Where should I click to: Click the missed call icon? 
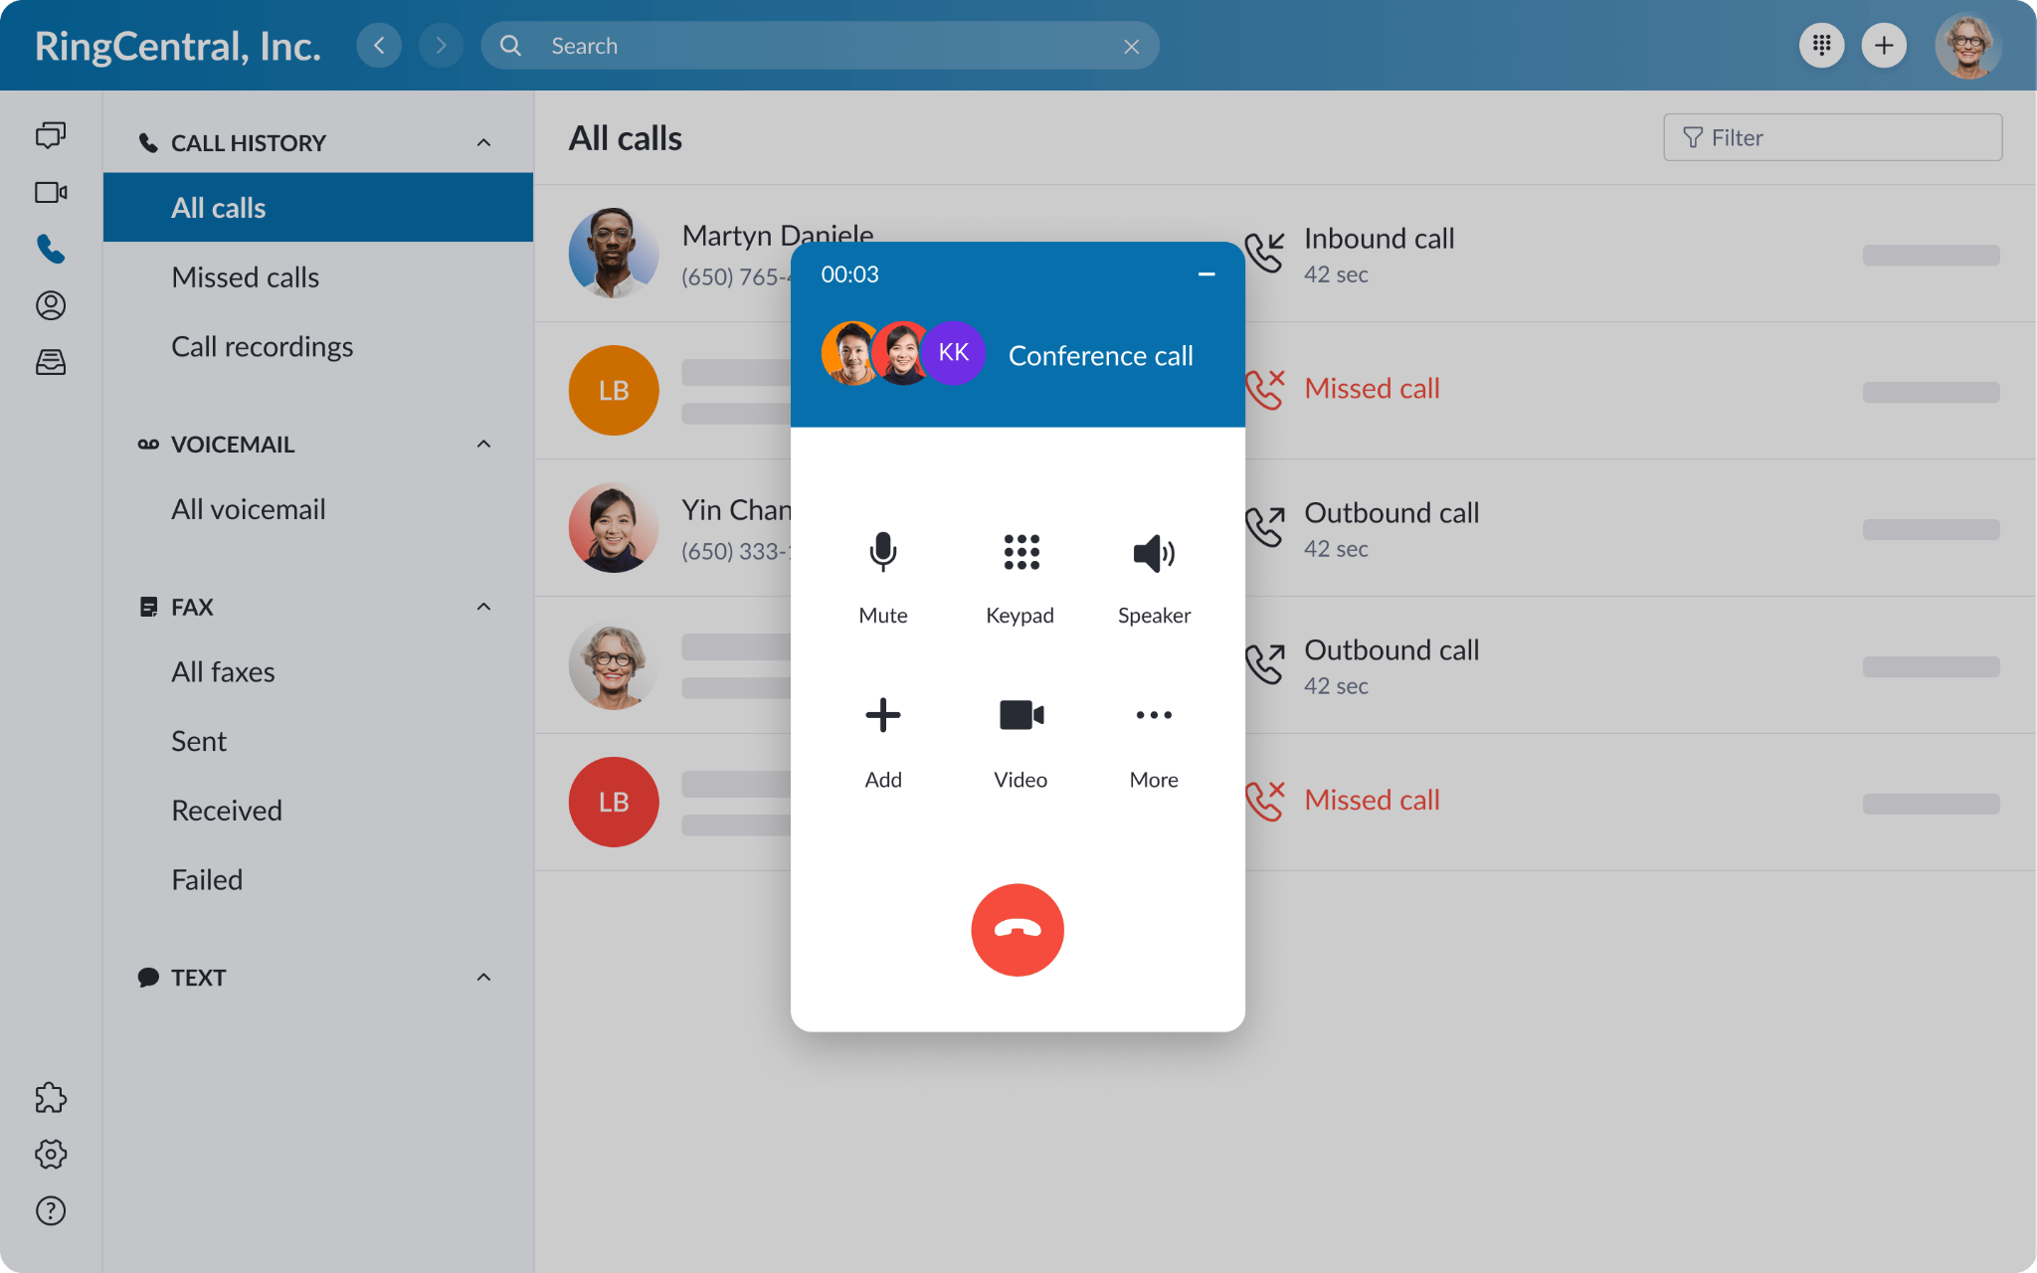coord(1264,389)
